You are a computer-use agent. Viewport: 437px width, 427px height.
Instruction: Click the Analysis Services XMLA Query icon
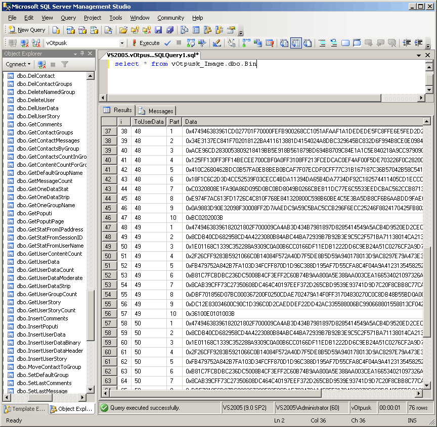click(x=94, y=30)
